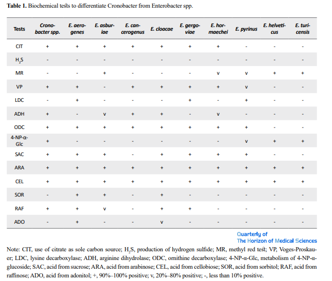Select the LDC '+' value for E. gergoviae
Screen dimensions: 332x281
tap(190, 100)
